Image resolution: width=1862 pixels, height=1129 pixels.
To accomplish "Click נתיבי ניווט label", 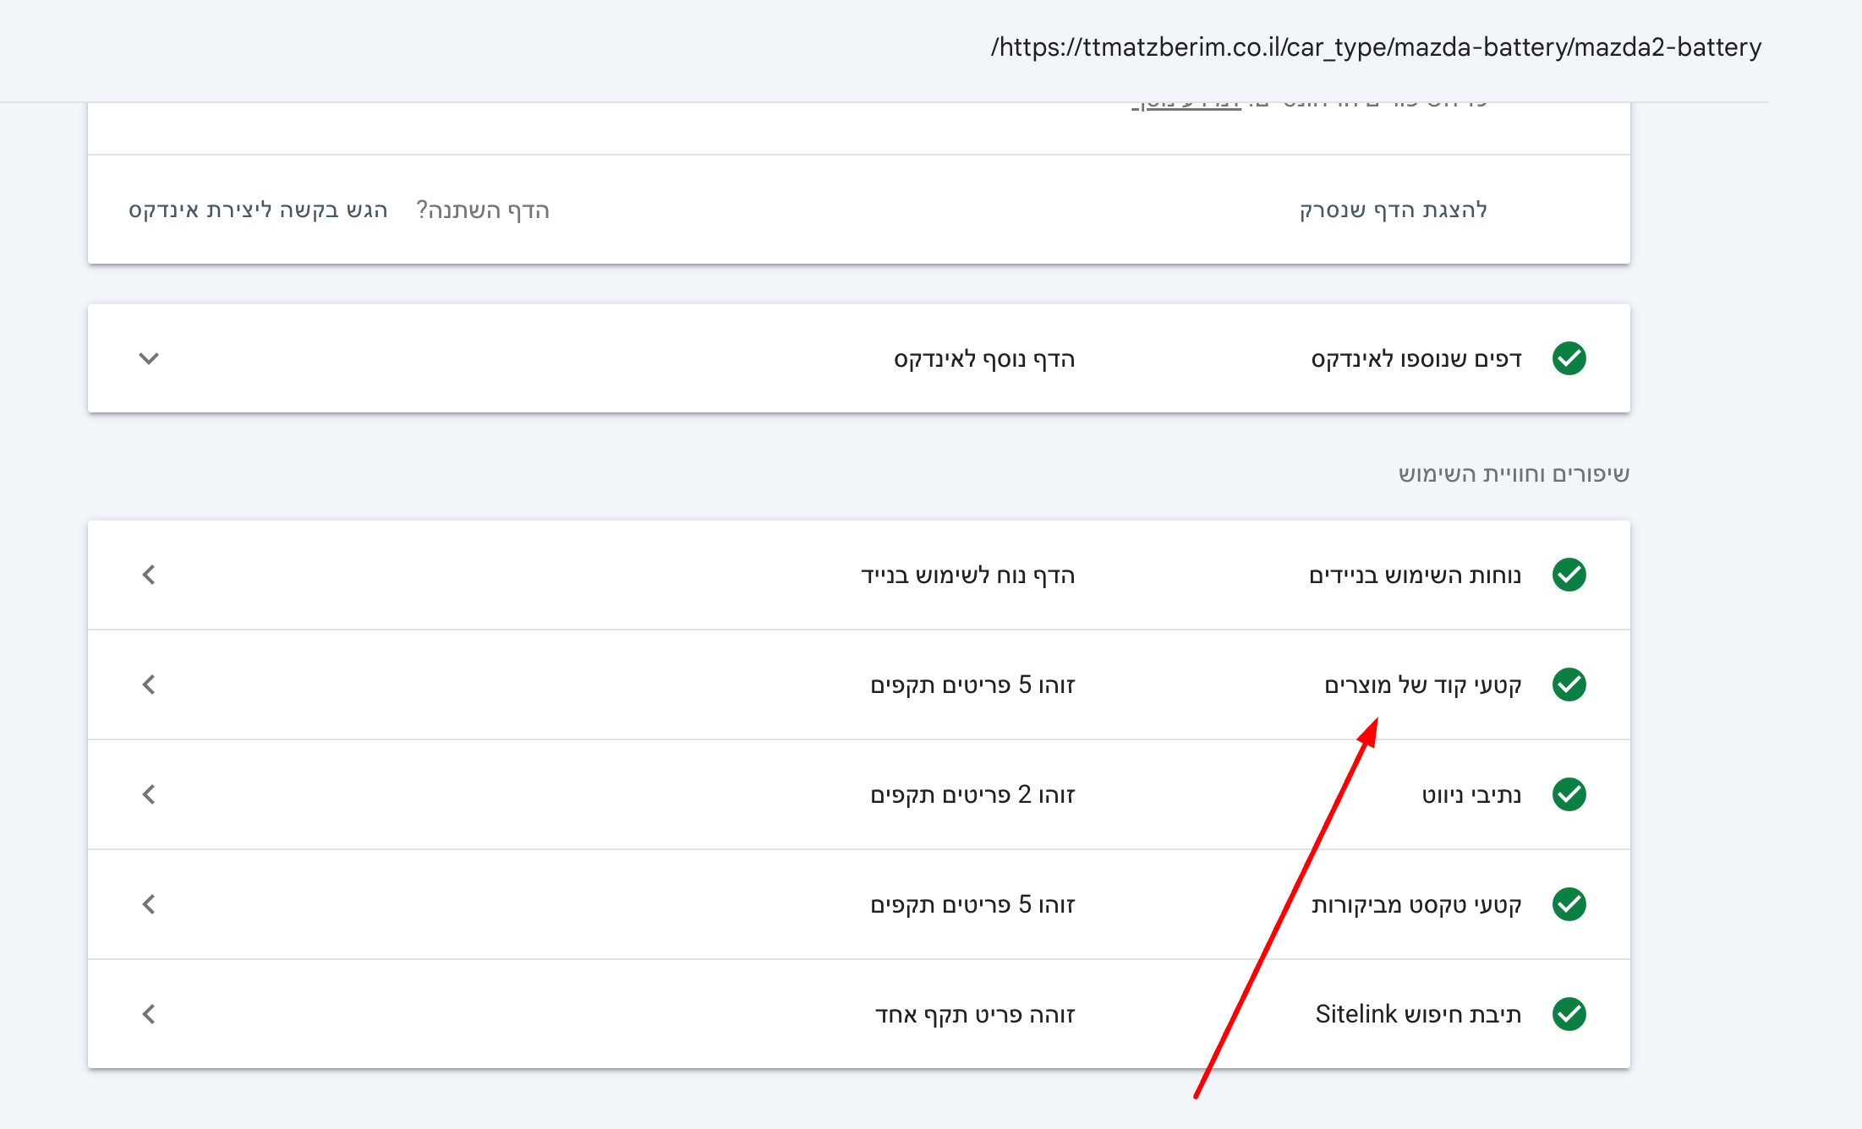I will [x=1471, y=795].
